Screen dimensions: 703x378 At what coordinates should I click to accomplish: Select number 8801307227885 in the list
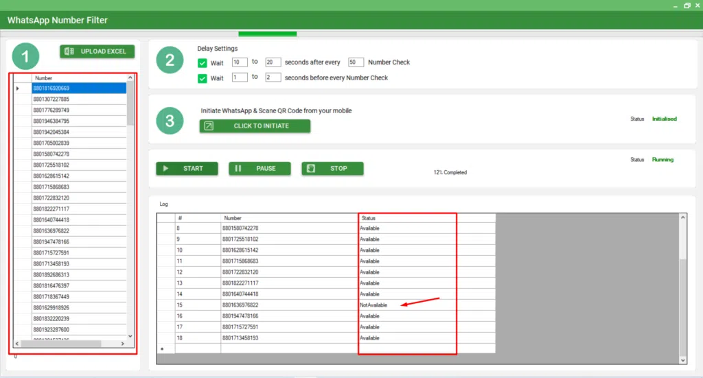coord(79,99)
